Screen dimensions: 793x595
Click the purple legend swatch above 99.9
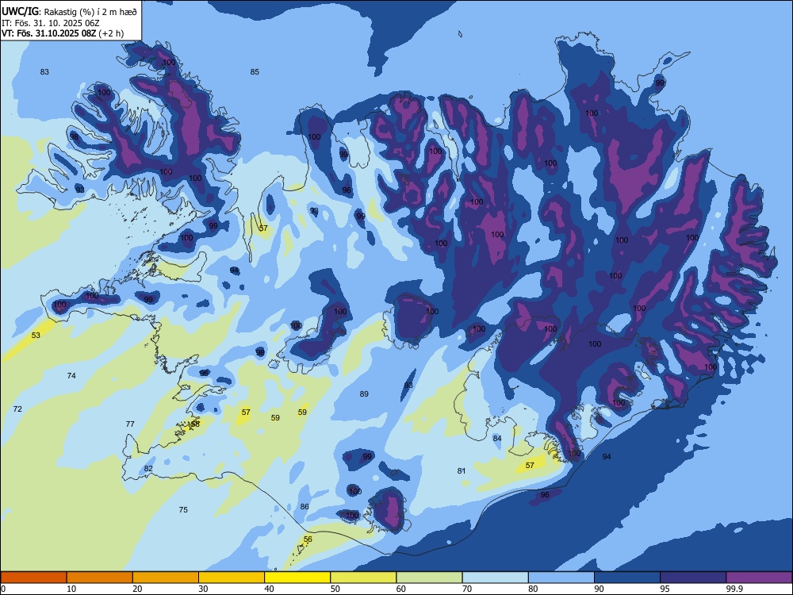pyautogui.click(x=759, y=578)
